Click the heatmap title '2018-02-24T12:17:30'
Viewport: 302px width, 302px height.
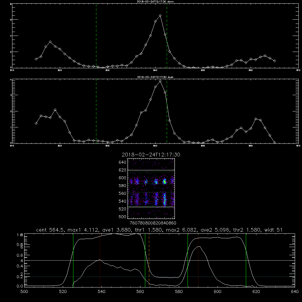click(151, 155)
